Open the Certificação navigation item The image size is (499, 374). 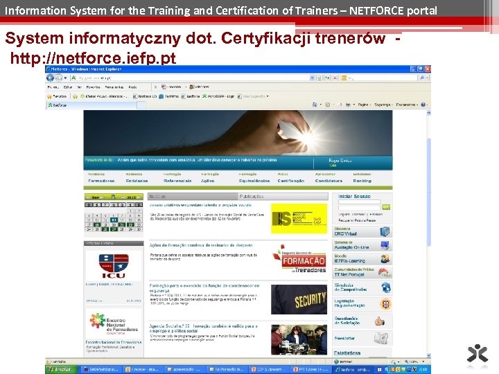[x=291, y=181]
